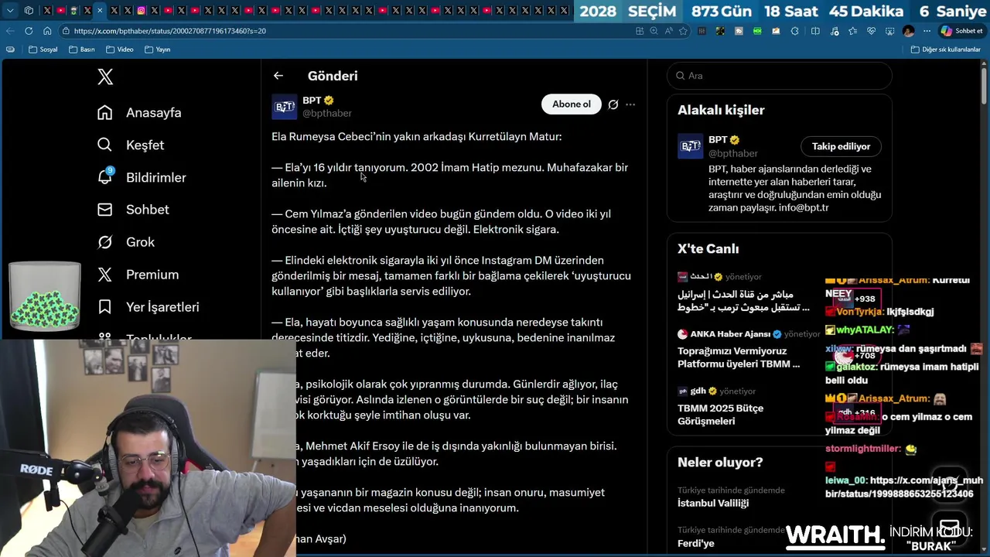
Task: Close the active X tab
Action: pos(100,11)
